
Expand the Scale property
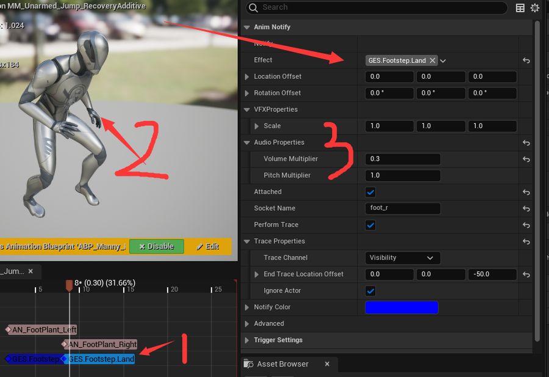[x=257, y=126]
